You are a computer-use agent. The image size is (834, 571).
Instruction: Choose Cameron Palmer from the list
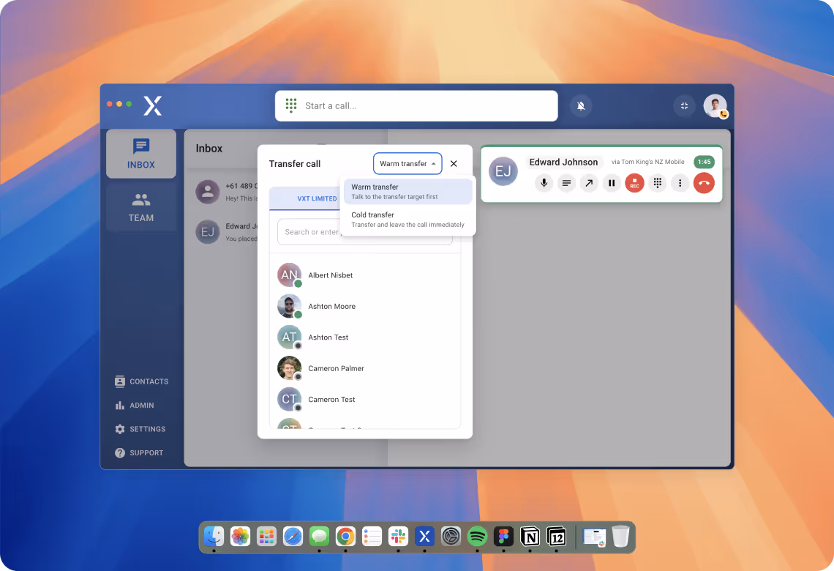[x=365, y=368]
